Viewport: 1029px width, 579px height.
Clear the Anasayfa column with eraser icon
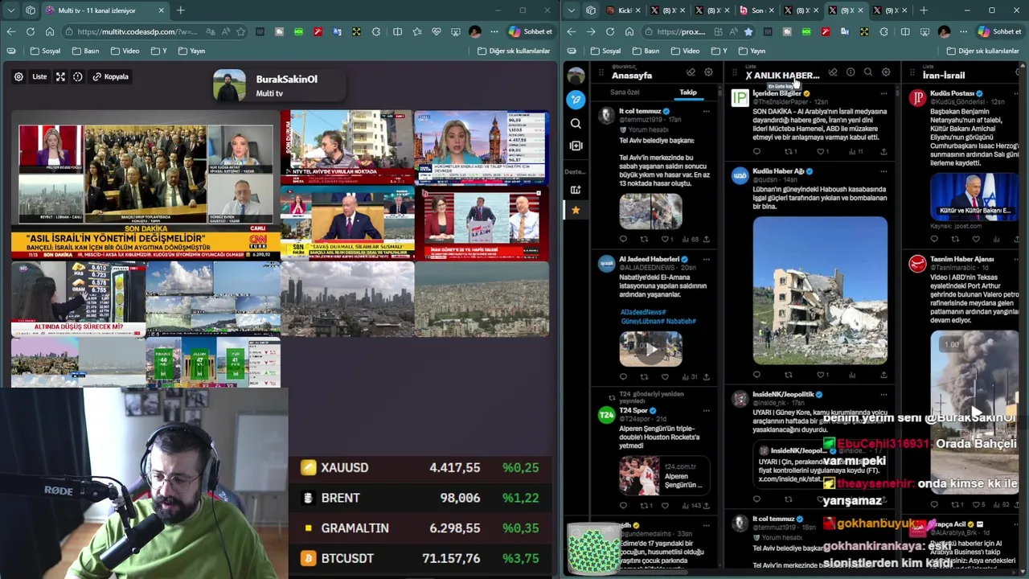(691, 72)
